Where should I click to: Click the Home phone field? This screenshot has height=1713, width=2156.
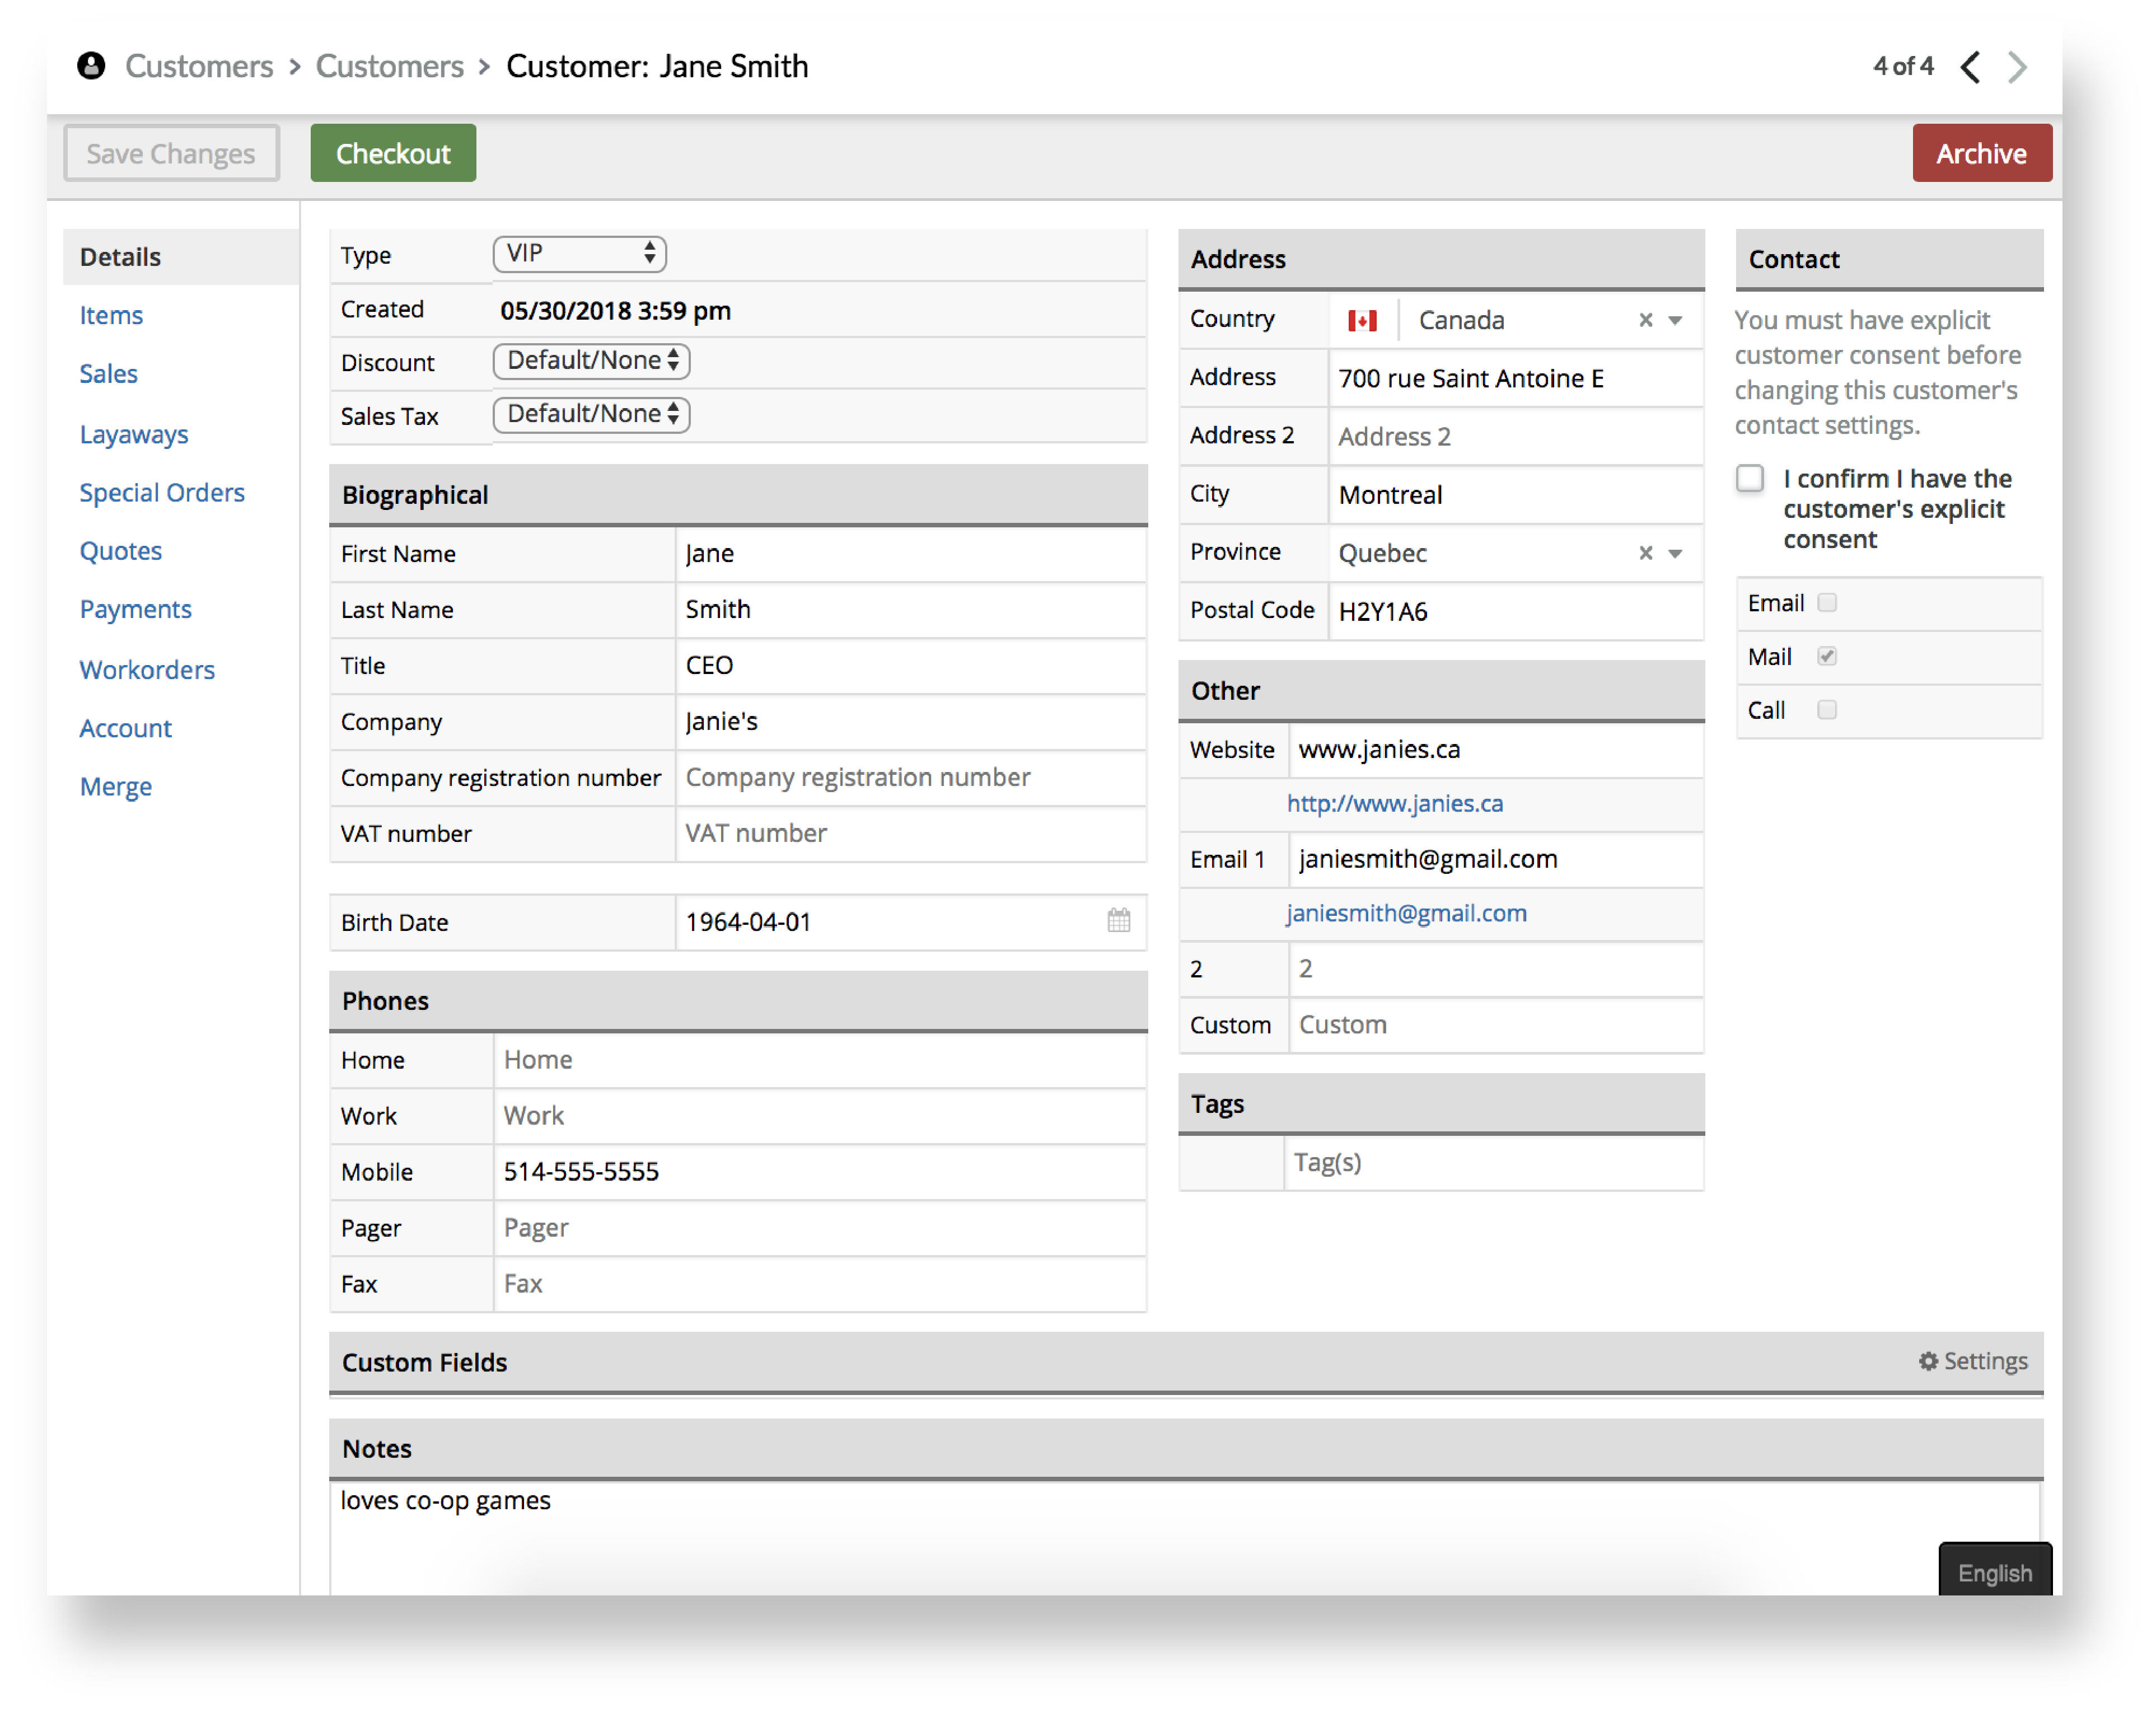pos(820,1060)
